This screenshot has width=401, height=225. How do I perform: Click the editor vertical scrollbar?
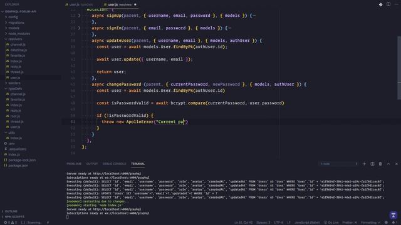pos(399,67)
